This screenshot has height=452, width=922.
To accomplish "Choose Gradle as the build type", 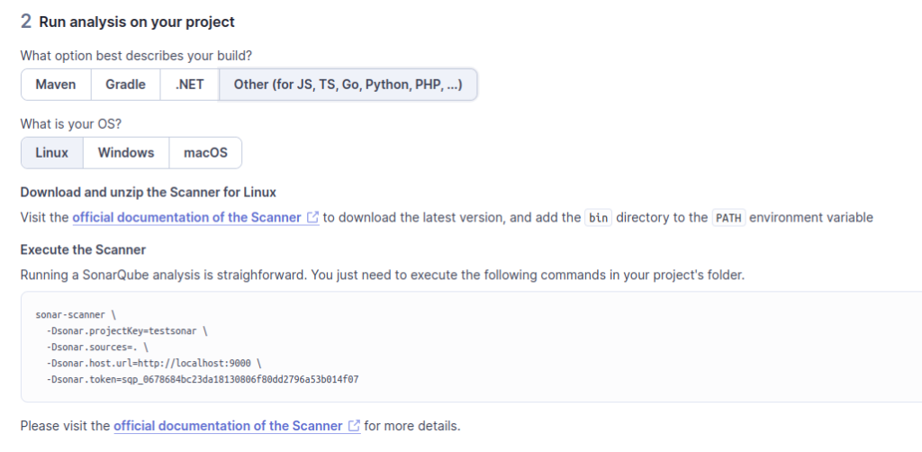I will click(125, 85).
